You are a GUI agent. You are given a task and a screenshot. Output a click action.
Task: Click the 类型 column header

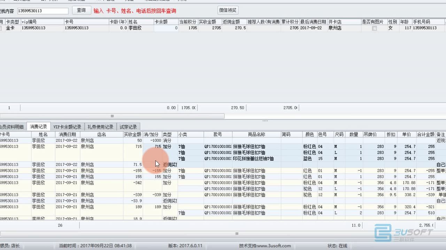(x=169, y=134)
